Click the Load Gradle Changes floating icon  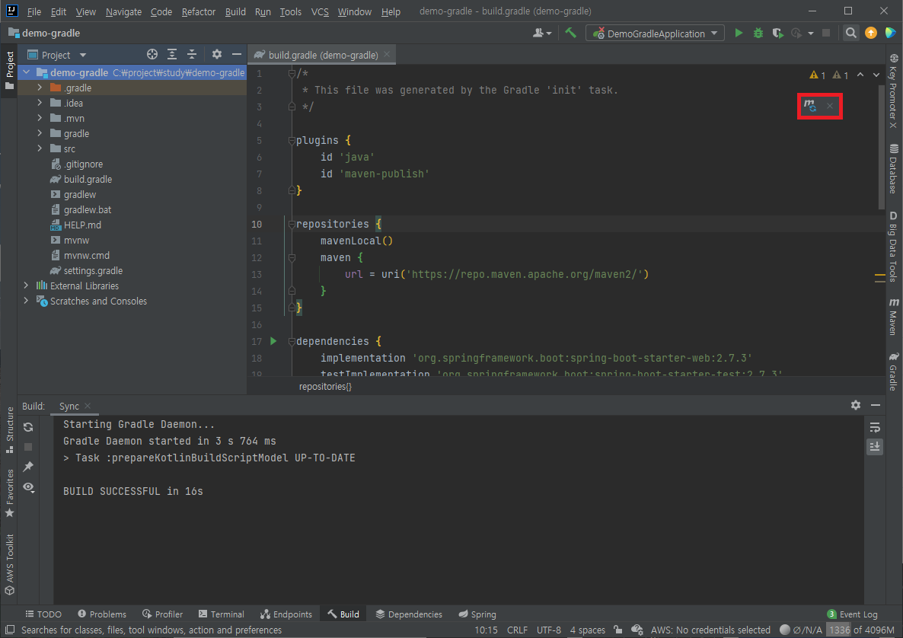point(810,106)
